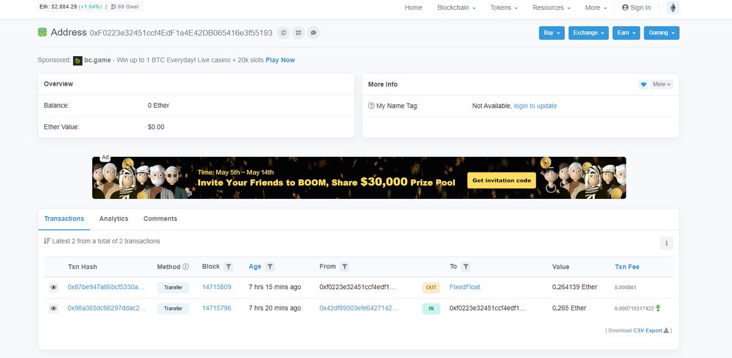Download the CSV Export
Image resolution: width=732 pixels, height=358 pixels.
[x=650, y=331]
